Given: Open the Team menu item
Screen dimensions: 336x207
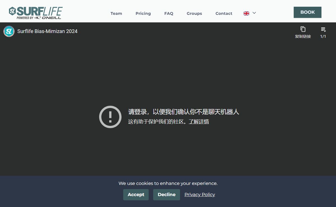Looking at the screenshot, I should click(x=116, y=13).
